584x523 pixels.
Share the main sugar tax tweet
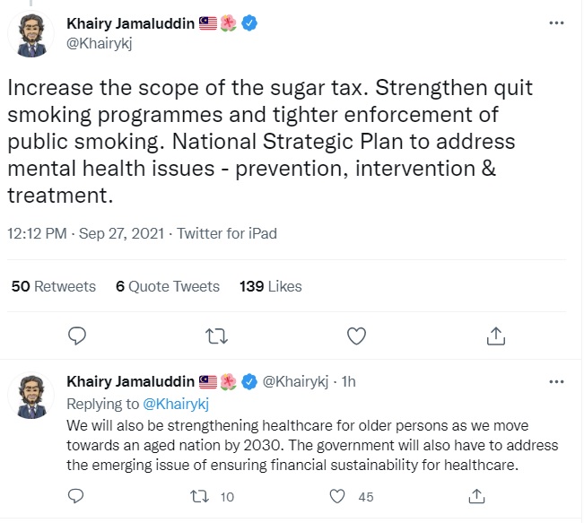495,336
